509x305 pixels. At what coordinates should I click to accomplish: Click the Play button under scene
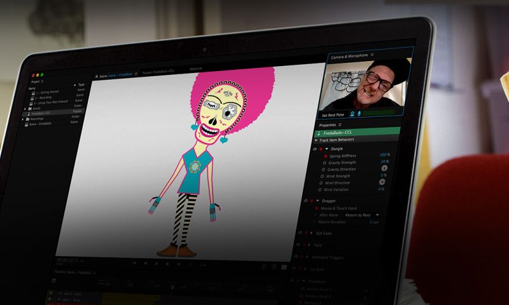pyautogui.click(x=167, y=264)
